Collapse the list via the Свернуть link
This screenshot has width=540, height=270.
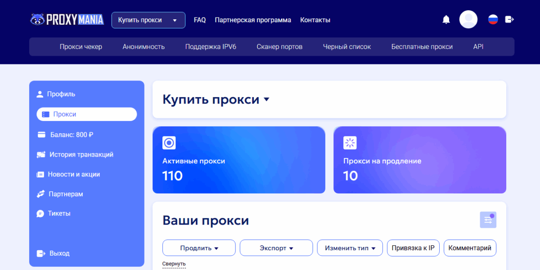pos(173,264)
